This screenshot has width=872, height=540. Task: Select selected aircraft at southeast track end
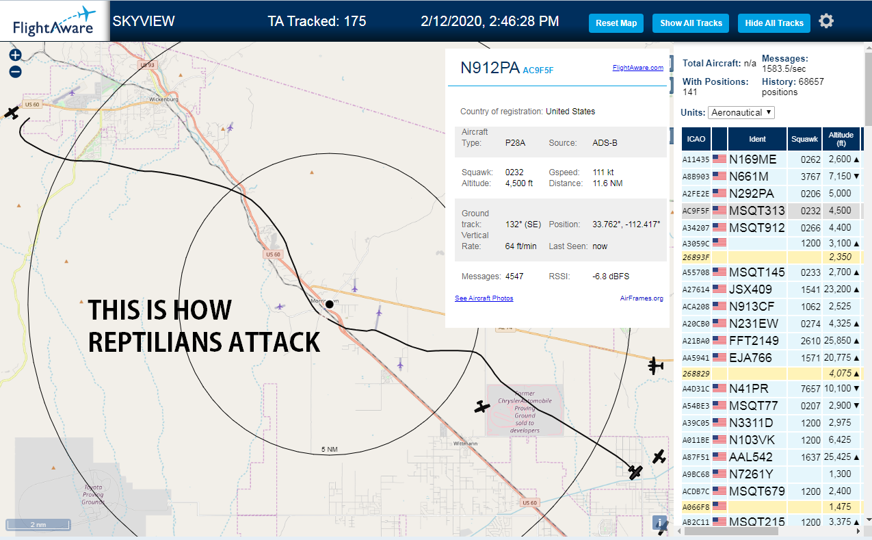point(635,472)
